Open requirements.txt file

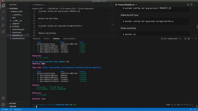[18, 39]
